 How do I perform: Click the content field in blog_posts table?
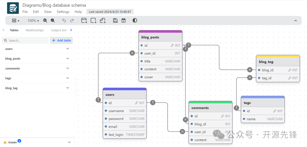tap(160, 69)
